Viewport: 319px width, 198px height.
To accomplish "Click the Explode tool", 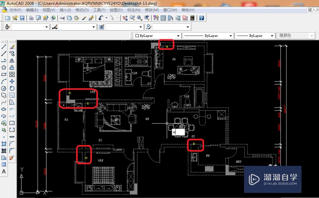I will [x=12, y=158].
